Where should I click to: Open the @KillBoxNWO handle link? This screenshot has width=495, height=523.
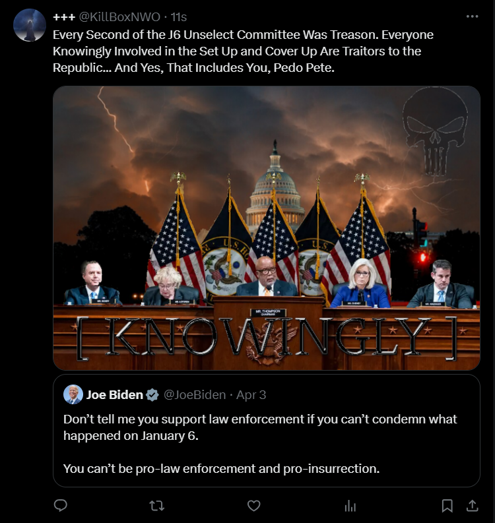pos(119,16)
